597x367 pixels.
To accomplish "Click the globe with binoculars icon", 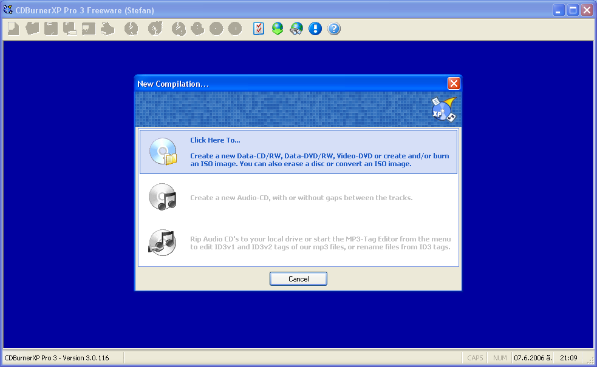I will coord(296,29).
